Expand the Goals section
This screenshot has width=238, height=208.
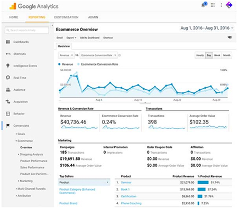pyautogui.click(x=20, y=134)
